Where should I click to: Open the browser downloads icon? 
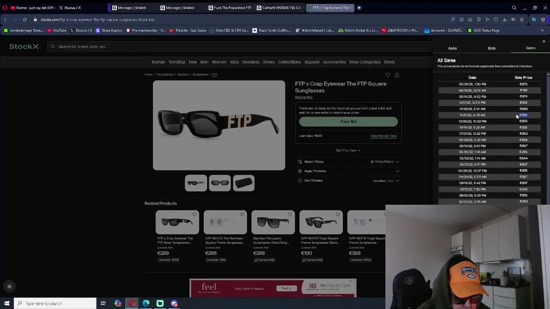[504, 19]
